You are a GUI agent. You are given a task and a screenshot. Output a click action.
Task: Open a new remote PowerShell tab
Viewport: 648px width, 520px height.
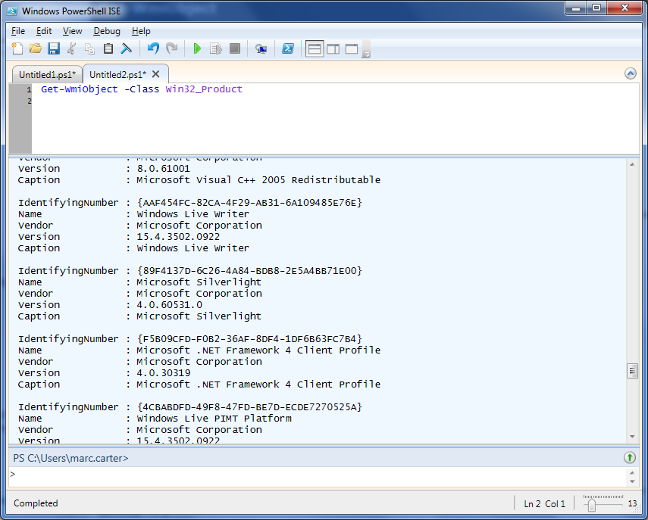coord(261,49)
